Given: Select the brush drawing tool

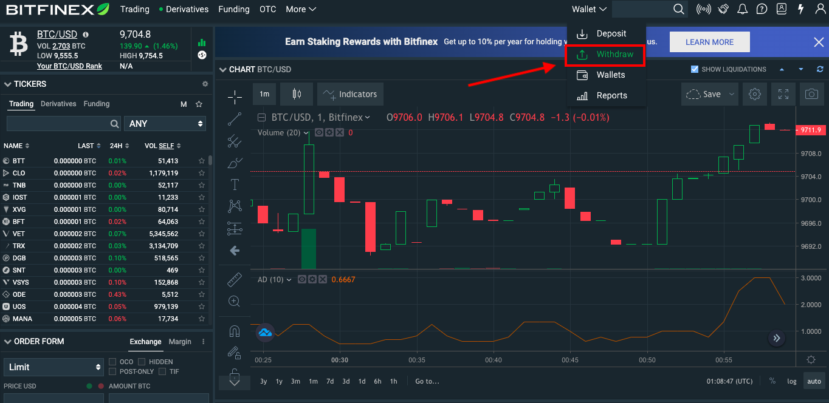Looking at the screenshot, I should point(235,163).
